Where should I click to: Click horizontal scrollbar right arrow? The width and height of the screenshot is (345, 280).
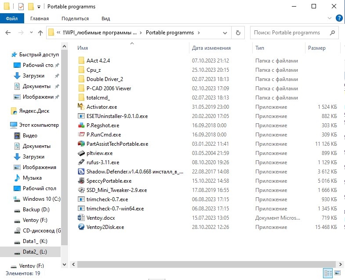[x=340, y=264]
